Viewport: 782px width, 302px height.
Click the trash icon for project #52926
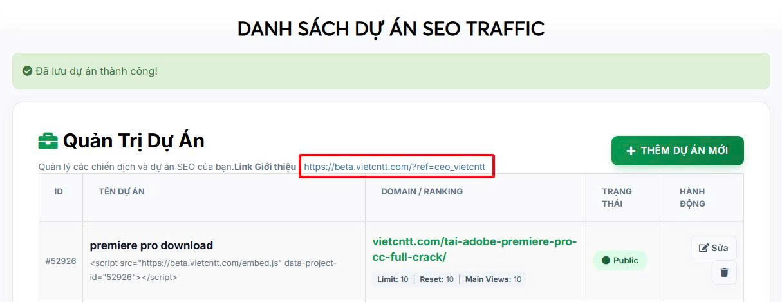724,272
